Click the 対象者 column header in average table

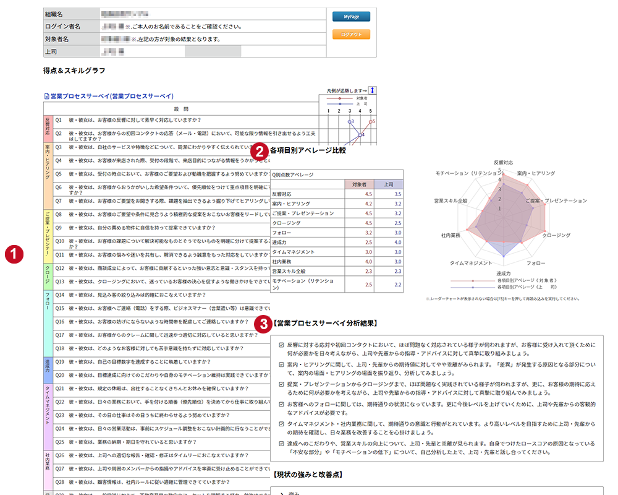point(359,184)
